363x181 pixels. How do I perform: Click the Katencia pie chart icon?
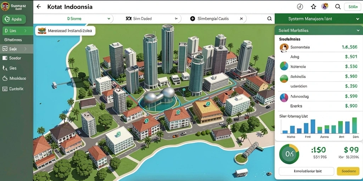(284, 66)
